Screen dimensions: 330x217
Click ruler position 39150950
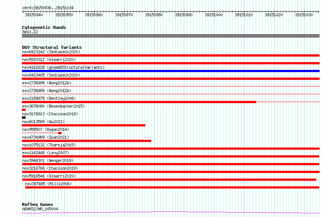[x=64, y=15]
